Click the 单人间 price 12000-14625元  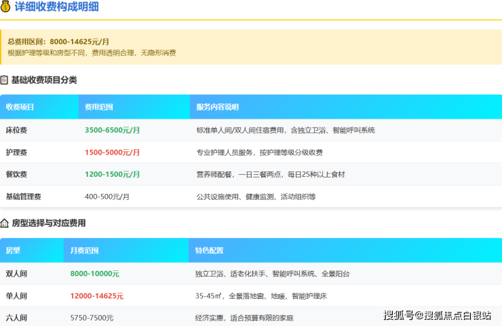[97, 296]
